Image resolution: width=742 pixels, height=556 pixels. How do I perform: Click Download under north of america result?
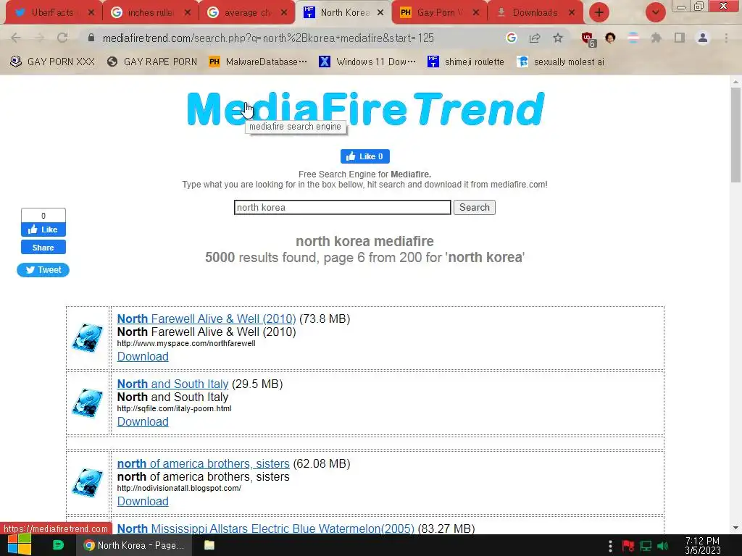click(x=143, y=501)
